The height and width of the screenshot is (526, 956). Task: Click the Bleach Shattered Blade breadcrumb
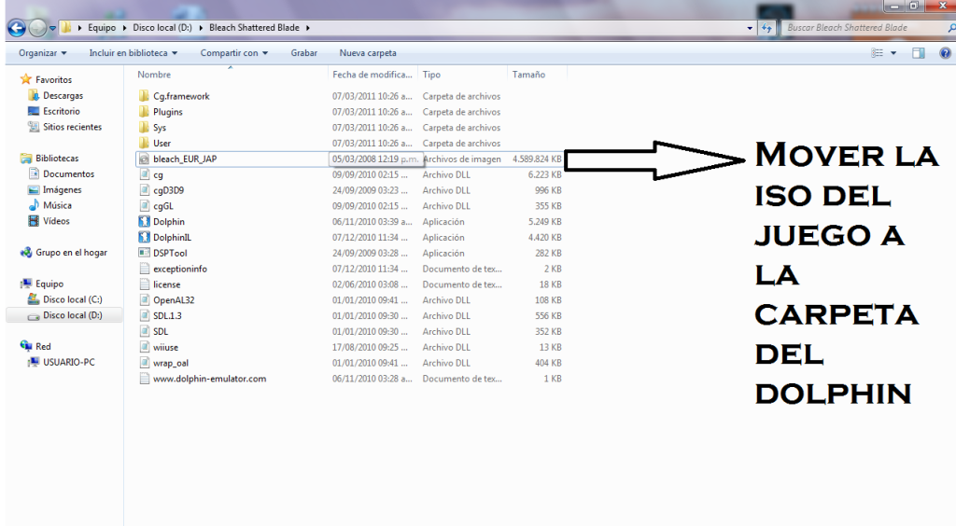254,27
